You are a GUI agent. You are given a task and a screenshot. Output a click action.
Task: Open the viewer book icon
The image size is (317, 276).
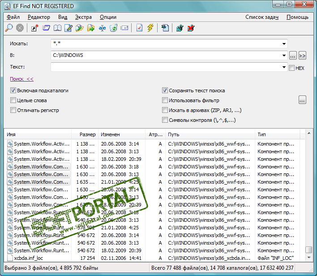57,28
